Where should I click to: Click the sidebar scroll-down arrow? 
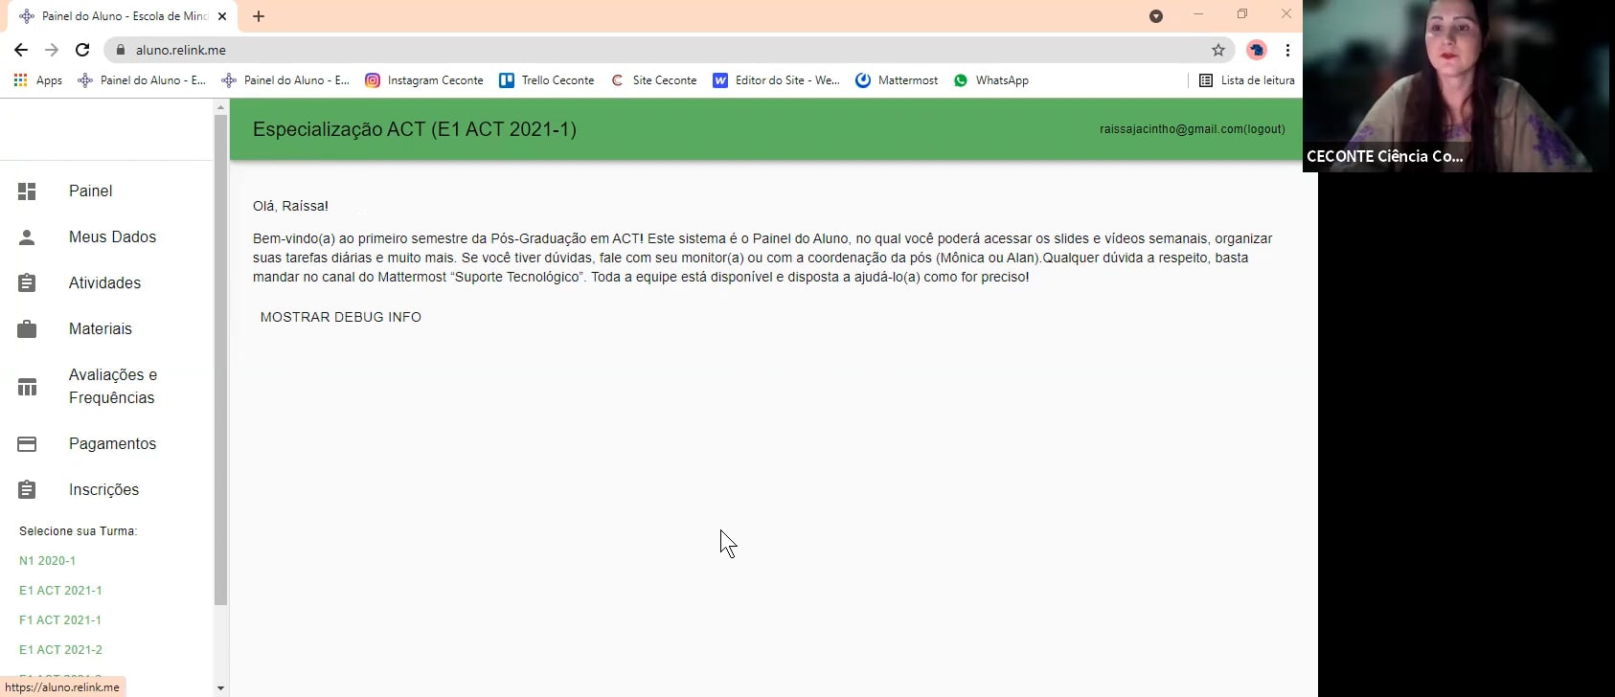click(221, 687)
